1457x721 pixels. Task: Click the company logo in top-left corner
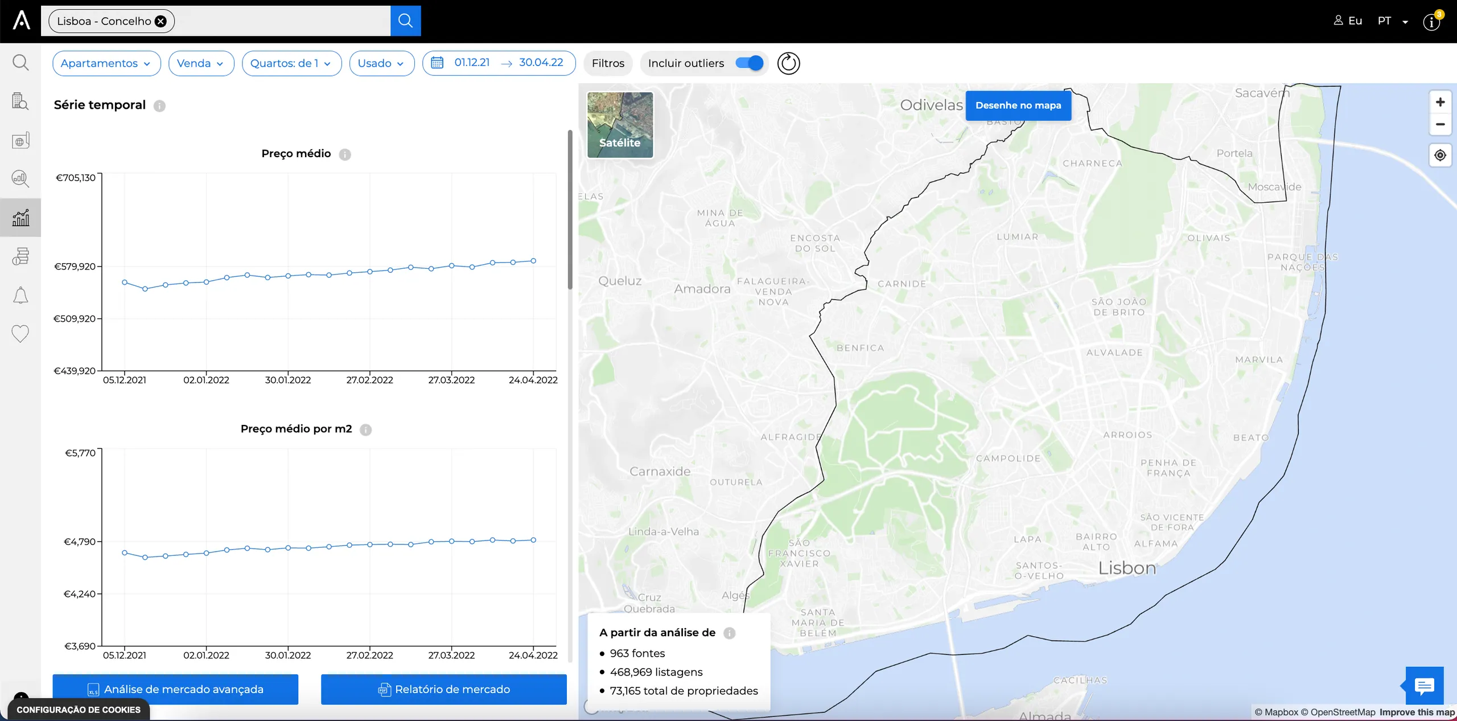(21, 21)
